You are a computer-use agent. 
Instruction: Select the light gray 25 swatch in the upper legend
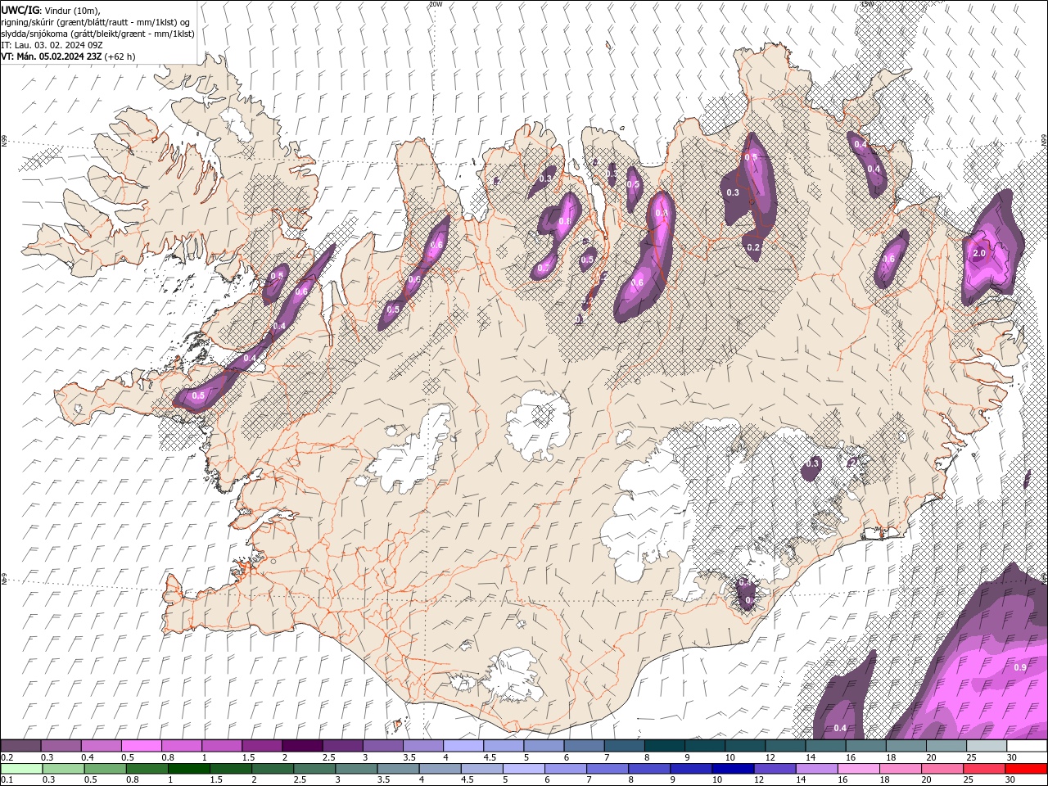pos(987,746)
